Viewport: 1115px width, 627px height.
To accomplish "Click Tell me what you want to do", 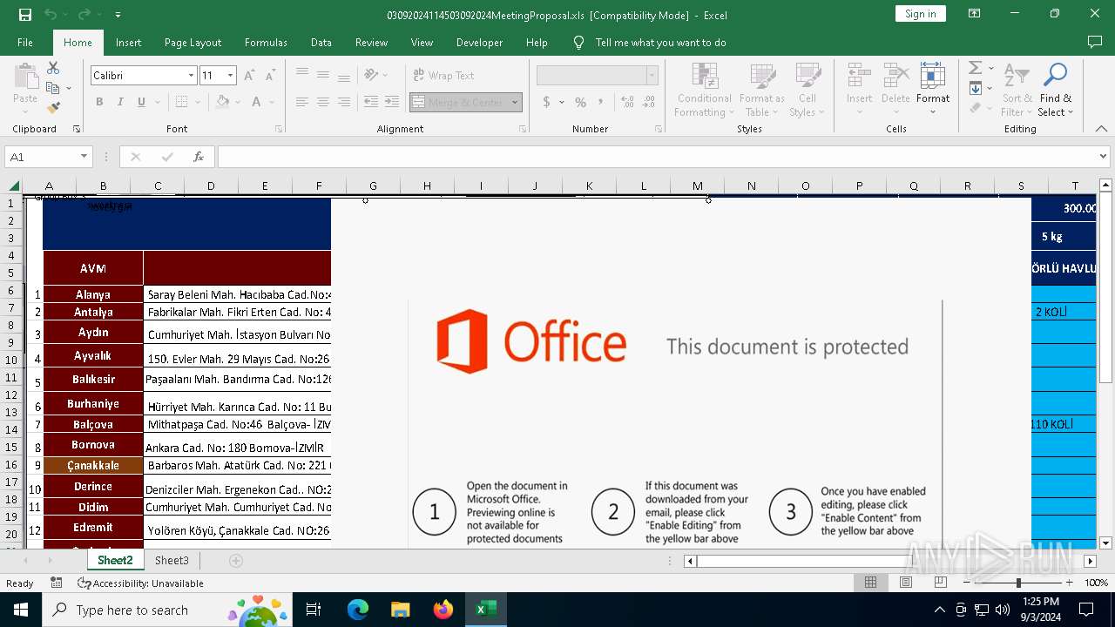I will (x=660, y=43).
